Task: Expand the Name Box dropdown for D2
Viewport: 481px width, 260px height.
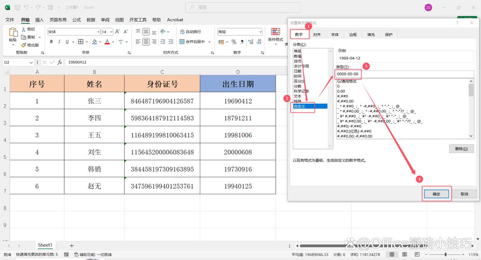Action: (31, 62)
